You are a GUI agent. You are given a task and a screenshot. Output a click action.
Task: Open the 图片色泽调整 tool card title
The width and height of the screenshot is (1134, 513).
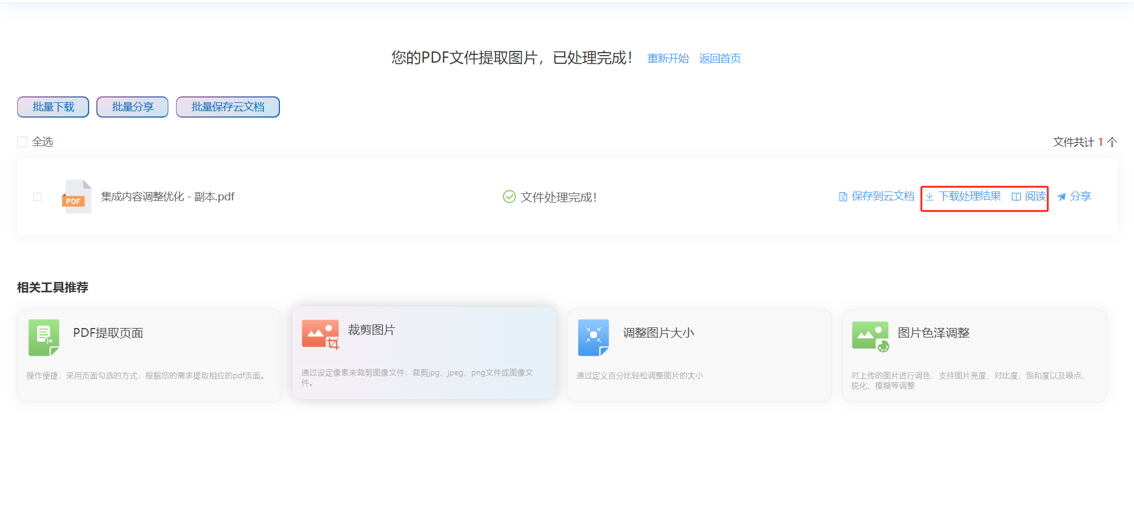tap(933, 333)
